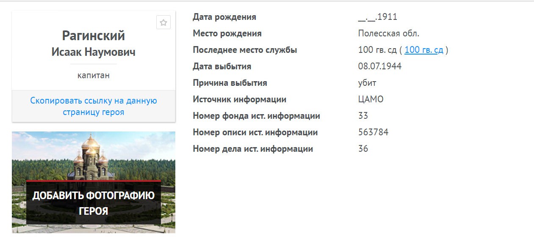
Task: Select the surname Рагинский heading
Action: (94, 36)
